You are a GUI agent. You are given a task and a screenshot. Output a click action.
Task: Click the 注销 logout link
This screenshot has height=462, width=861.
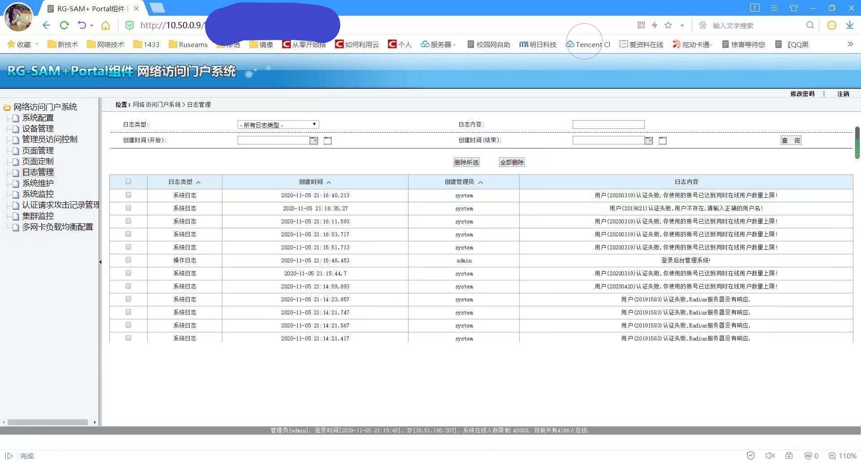click(843, 94)
